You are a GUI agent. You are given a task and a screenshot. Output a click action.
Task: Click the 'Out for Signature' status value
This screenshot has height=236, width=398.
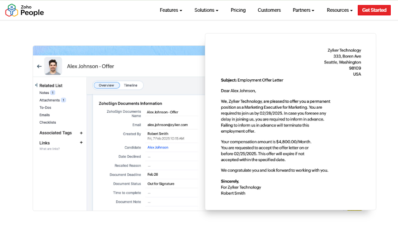click(161, 184)
